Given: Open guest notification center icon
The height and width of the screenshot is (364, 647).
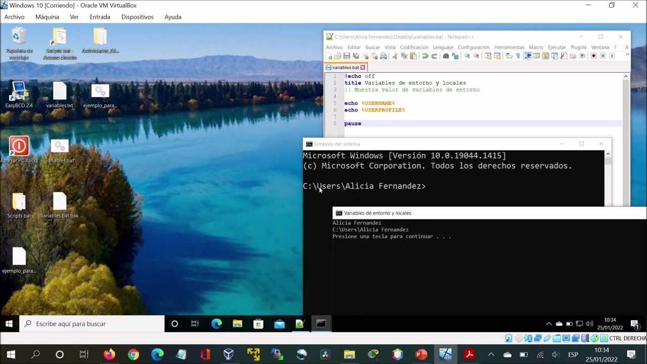Looking at the screenshot, I should (634, 324).
